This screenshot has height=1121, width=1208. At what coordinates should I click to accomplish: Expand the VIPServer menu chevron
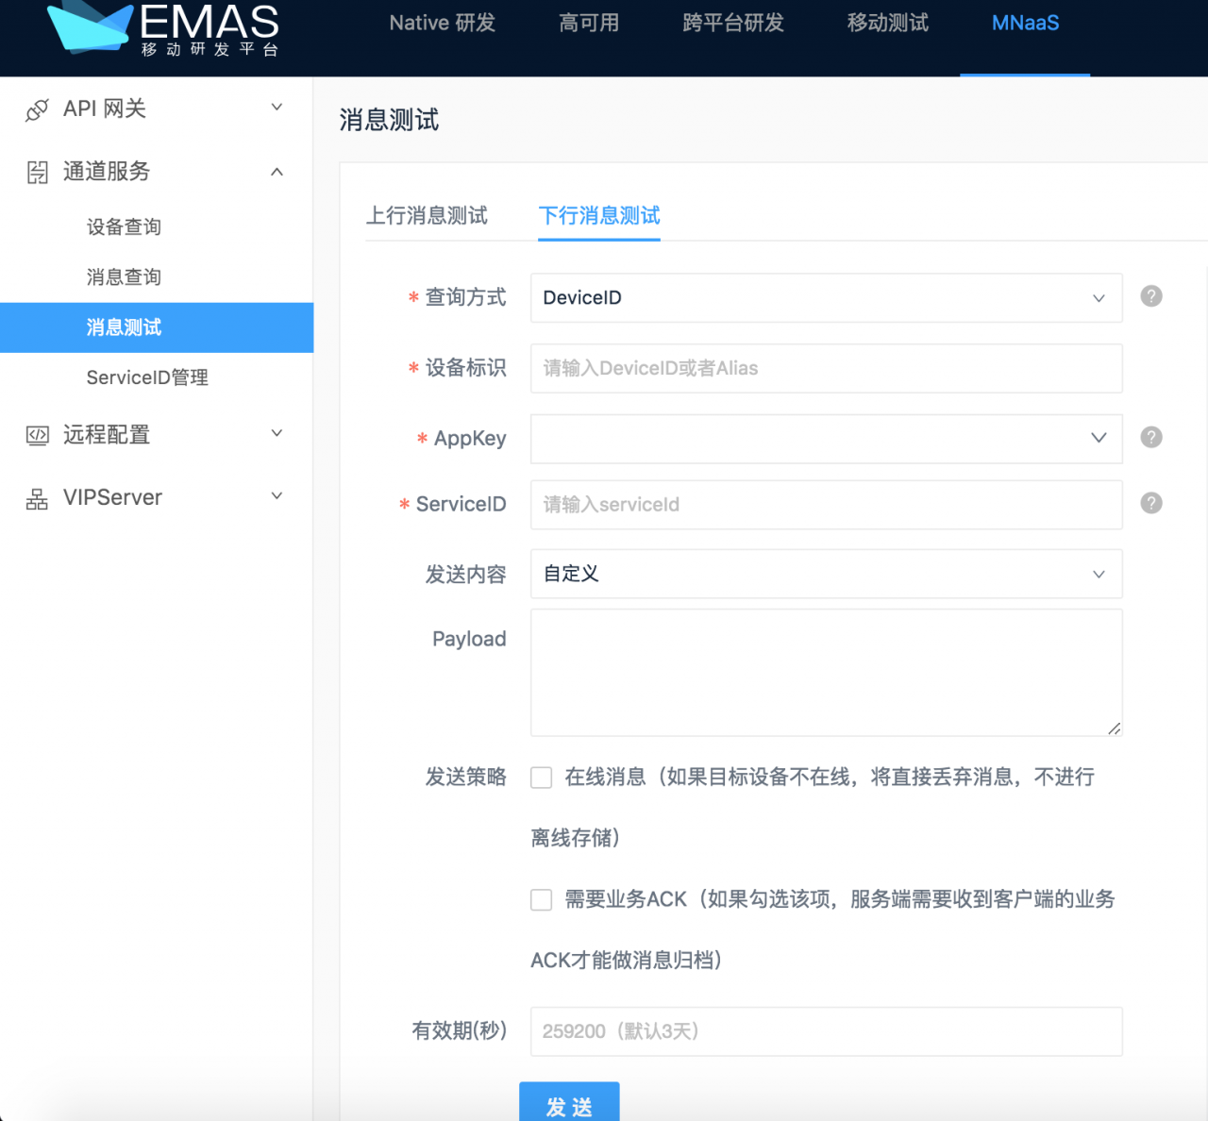point(277,496)
